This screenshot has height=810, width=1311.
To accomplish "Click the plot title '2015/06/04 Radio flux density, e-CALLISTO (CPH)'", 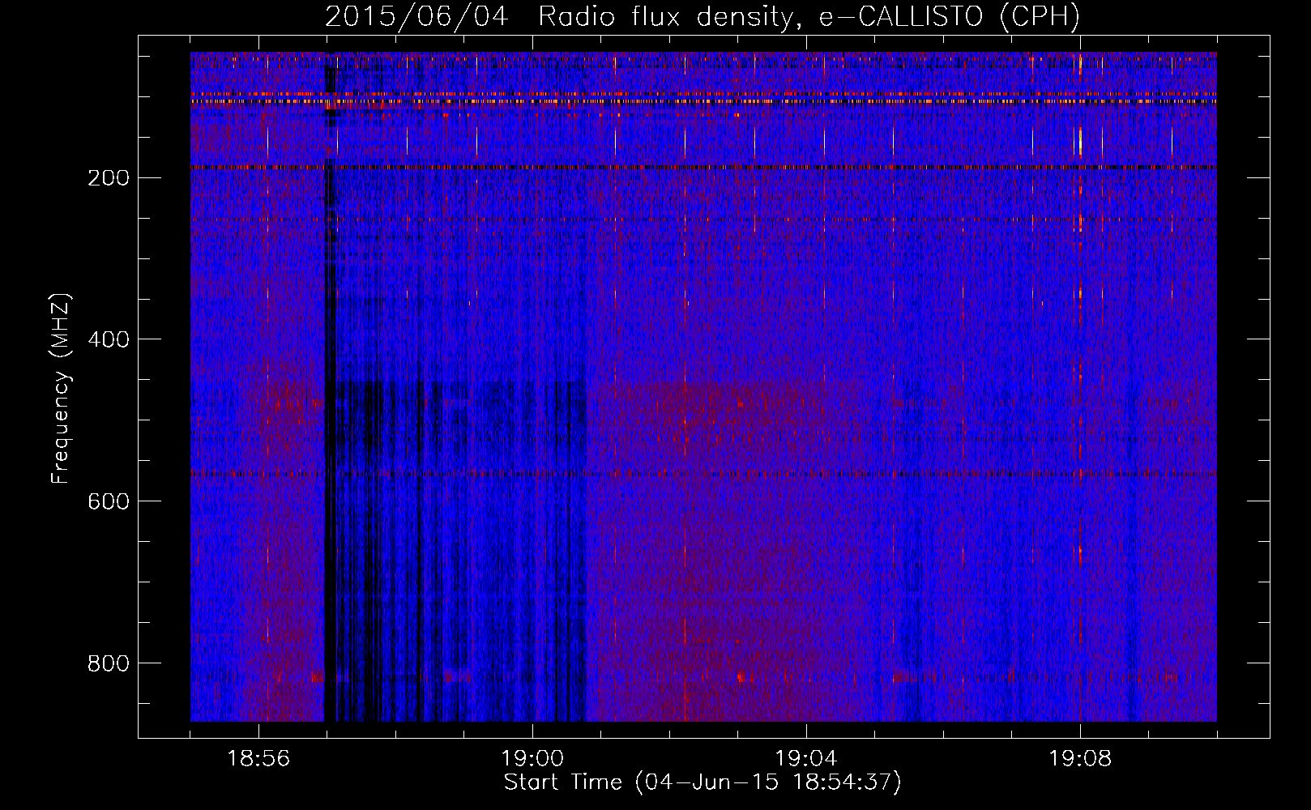I will pos(702,16).
